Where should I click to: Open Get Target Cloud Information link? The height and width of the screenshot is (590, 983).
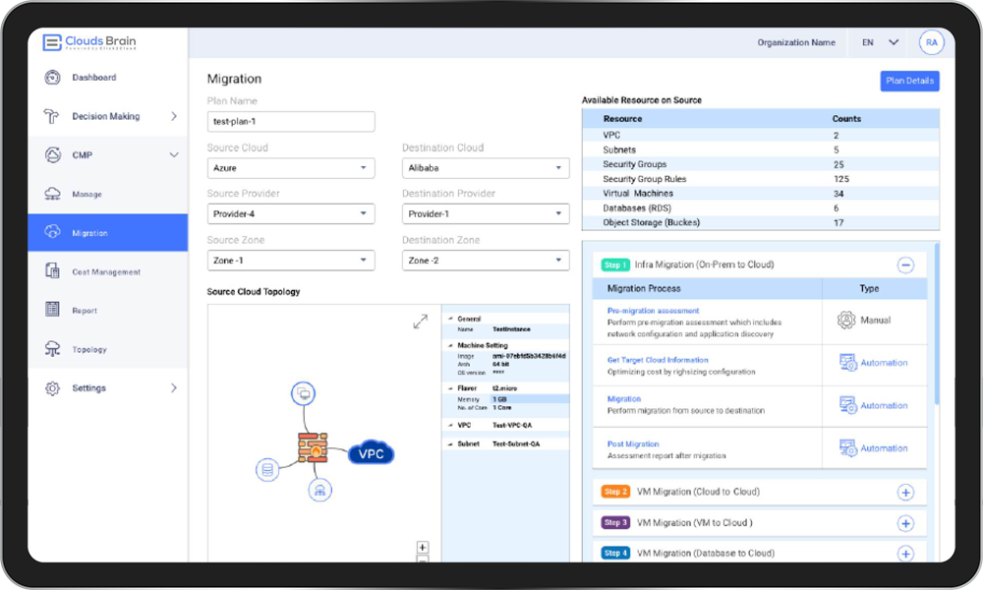(658, 361)
